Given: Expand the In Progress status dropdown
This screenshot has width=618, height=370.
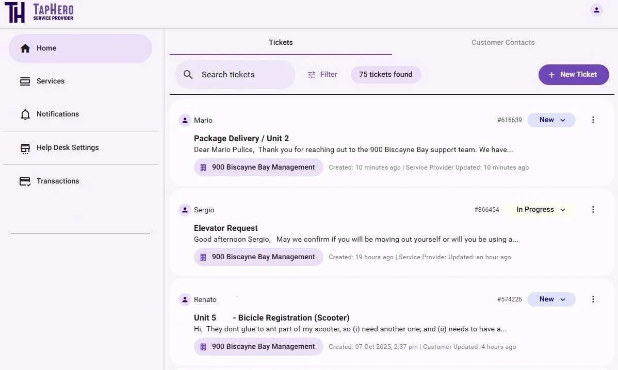Looking at the screenshot, I should (540, 209).
